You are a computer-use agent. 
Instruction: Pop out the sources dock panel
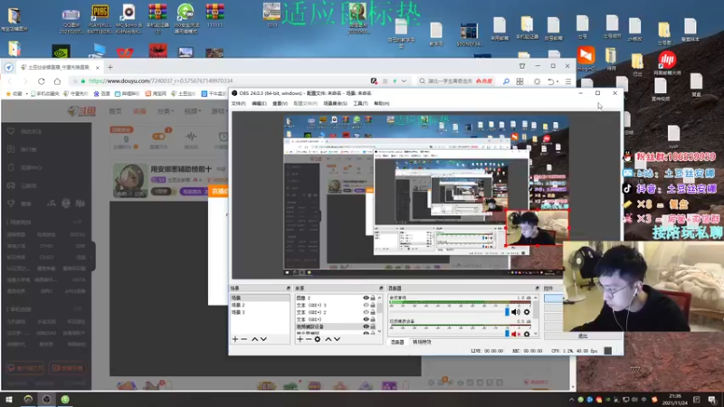click(x=381, y=288)
